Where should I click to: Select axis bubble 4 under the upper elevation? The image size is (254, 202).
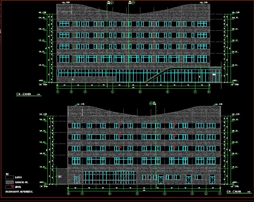click(113, 92)
